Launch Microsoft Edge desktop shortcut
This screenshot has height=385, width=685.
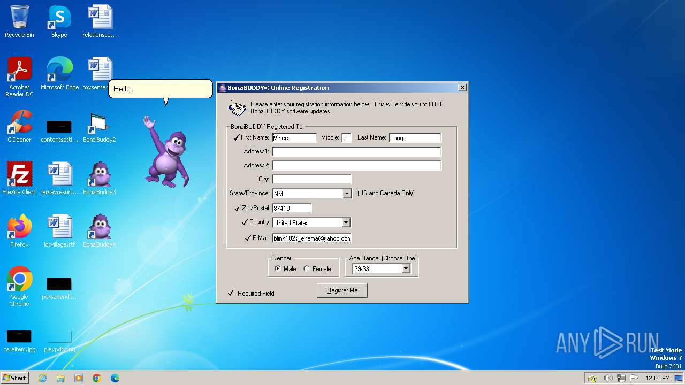pyautogui.click(x=59, y=73)
